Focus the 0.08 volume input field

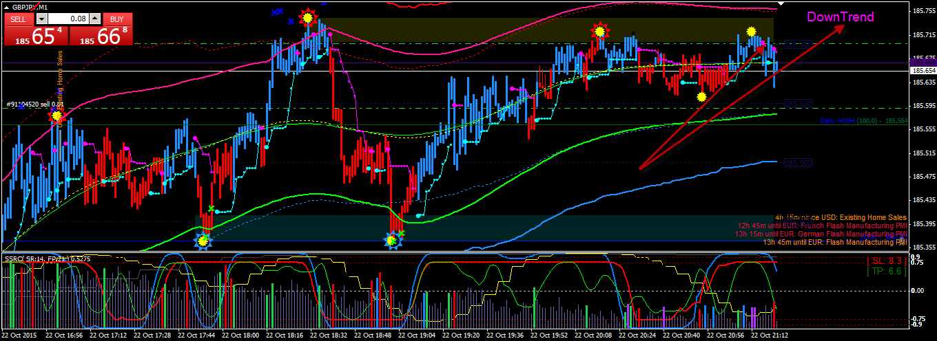pos(69,19)
